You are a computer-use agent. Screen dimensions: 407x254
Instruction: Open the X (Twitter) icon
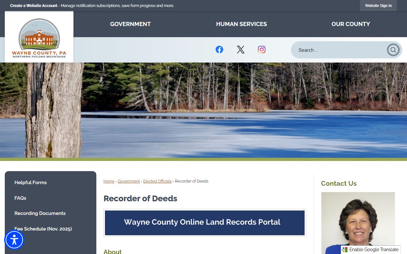tap(241, 50)
